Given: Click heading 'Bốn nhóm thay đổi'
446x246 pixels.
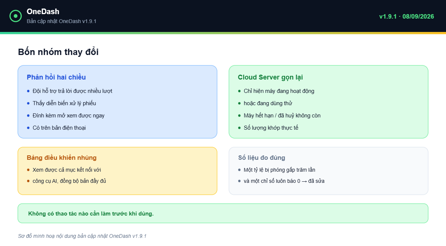Looking at the screenshot, I should (x=58, y=52).
